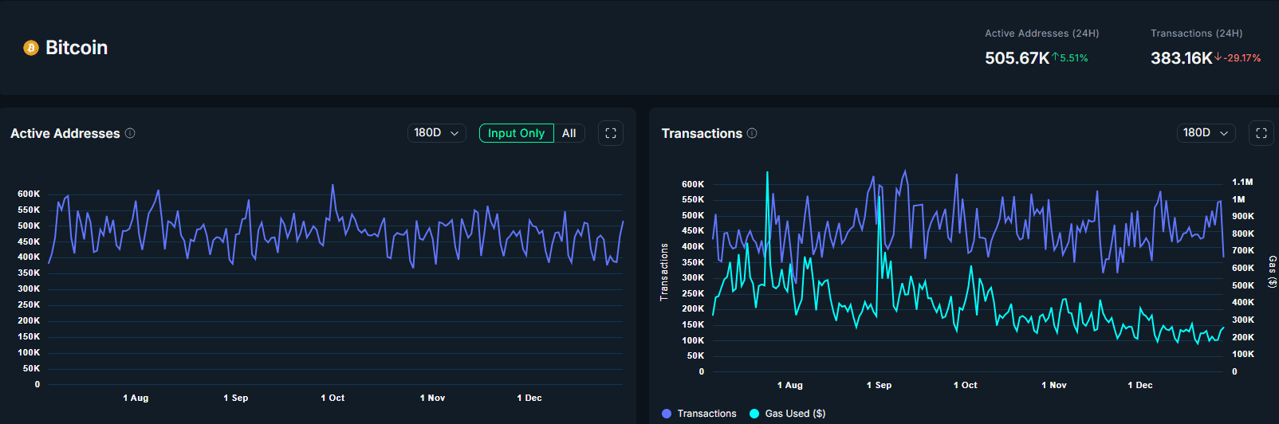Click the 383.16K transactions value

click(x=1181, y=58)
